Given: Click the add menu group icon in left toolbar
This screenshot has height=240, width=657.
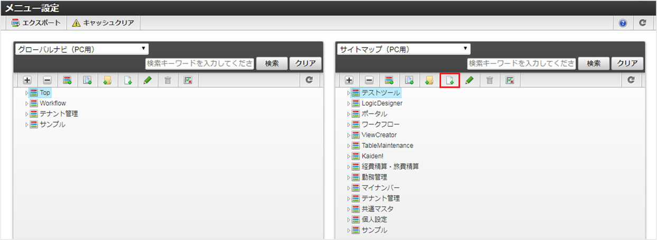Looking at the screenshot, I should [x=67, y=80].
